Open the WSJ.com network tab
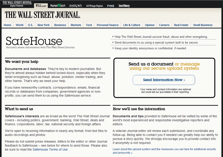 tap(41, 6)
